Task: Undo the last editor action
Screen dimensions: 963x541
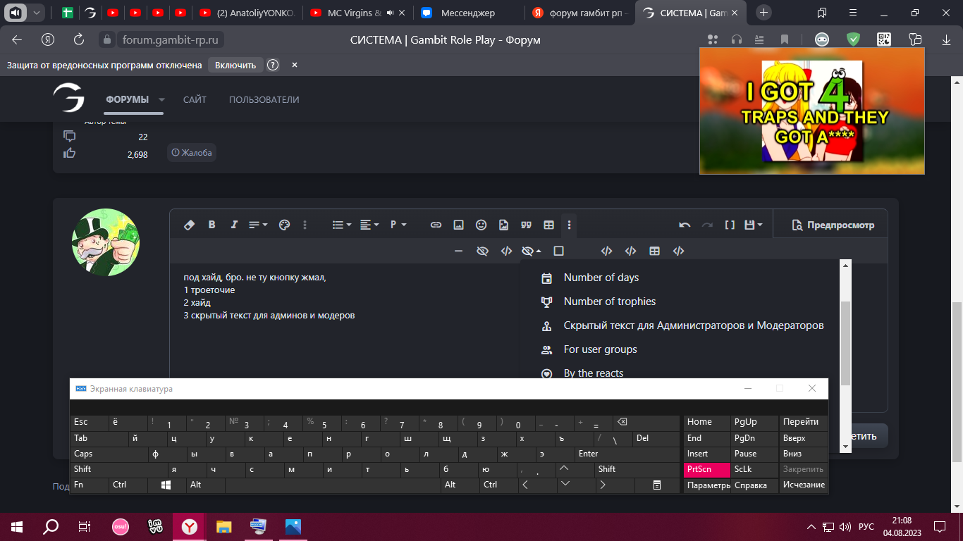Action: (x=684, y=225)
